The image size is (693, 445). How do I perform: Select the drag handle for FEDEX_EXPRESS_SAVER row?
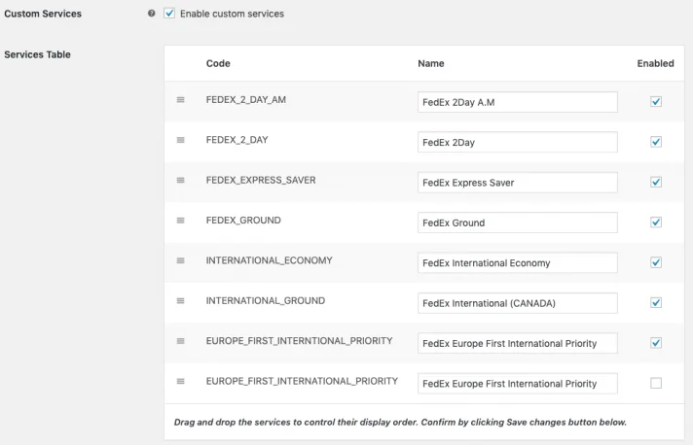click(x=180, y=180)
